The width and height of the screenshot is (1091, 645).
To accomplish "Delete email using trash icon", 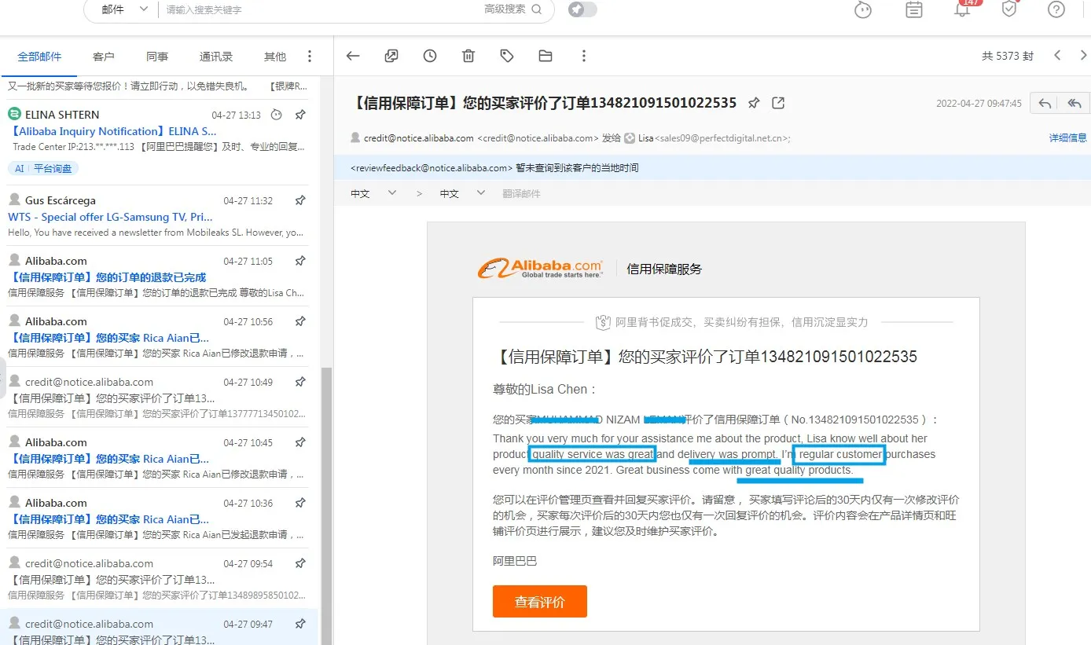I will [468, 56].
